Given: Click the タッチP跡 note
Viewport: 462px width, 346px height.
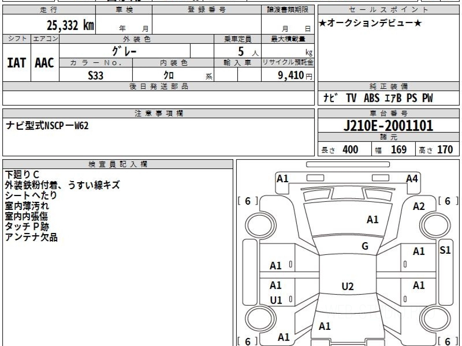Looking at the screenshot, I should [27, 226].
